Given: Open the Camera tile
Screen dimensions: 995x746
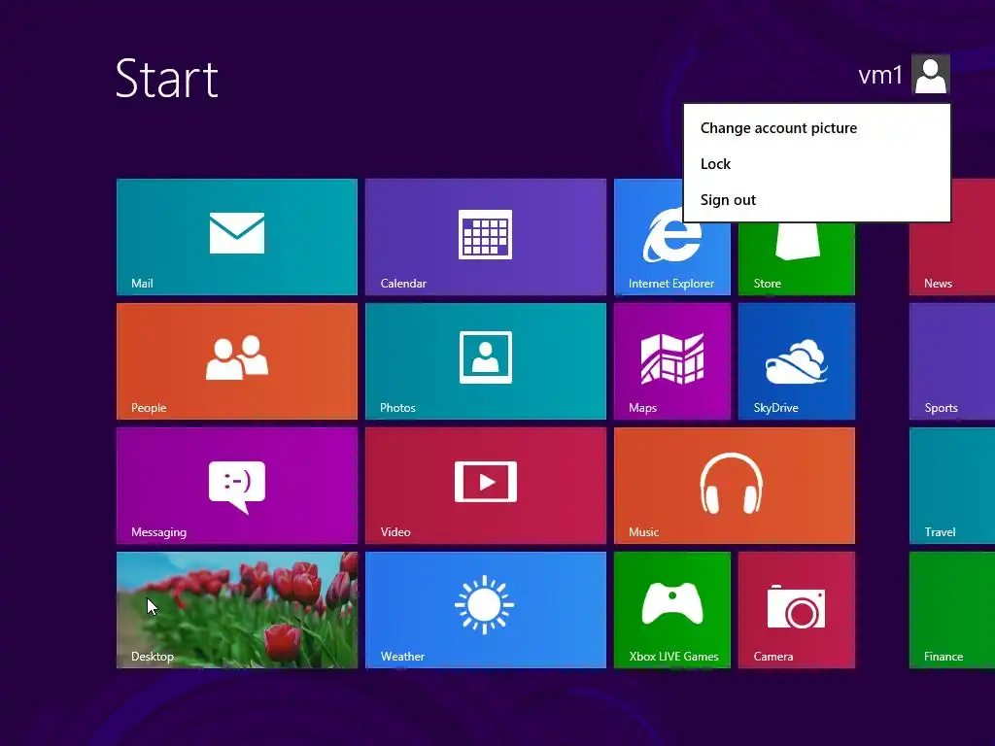Looking at the screenshot, I should (x=797, y=610).
